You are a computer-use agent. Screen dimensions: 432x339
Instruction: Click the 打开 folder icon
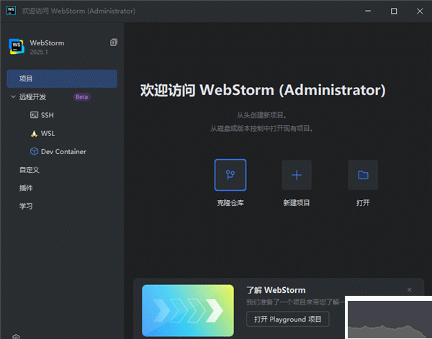pyautogui.click(x=363, y=175)
